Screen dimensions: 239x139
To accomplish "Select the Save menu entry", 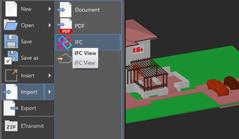I will point(28,41).
